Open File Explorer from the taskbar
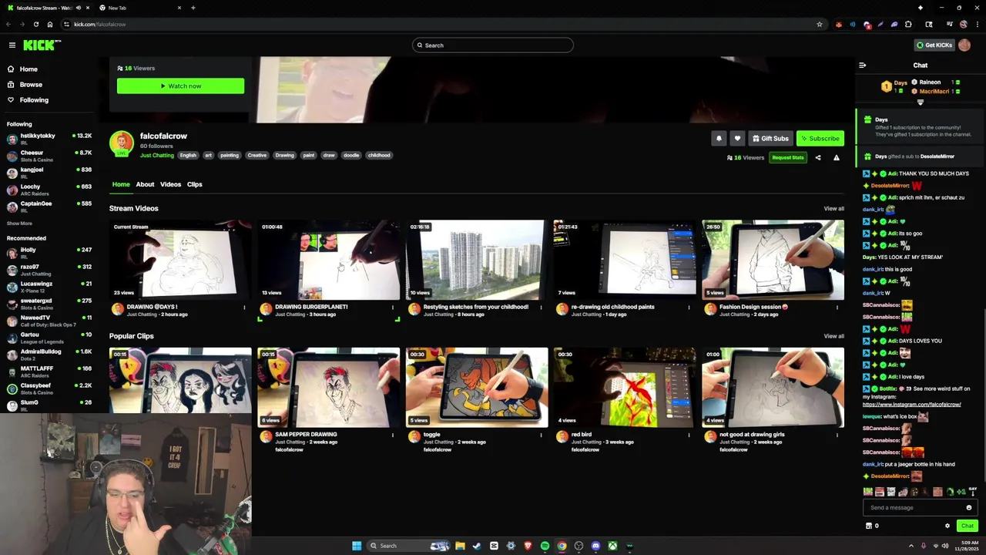Viewport: 986px width, 555px height. [x=460, y=546]
